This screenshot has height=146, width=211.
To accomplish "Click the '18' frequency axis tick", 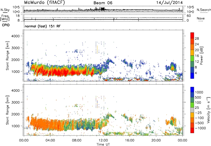I will pos(17,16).
